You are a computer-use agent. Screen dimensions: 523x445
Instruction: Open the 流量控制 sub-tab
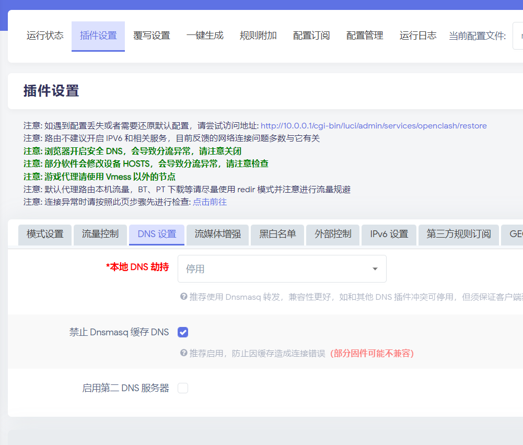coord(100,235)
